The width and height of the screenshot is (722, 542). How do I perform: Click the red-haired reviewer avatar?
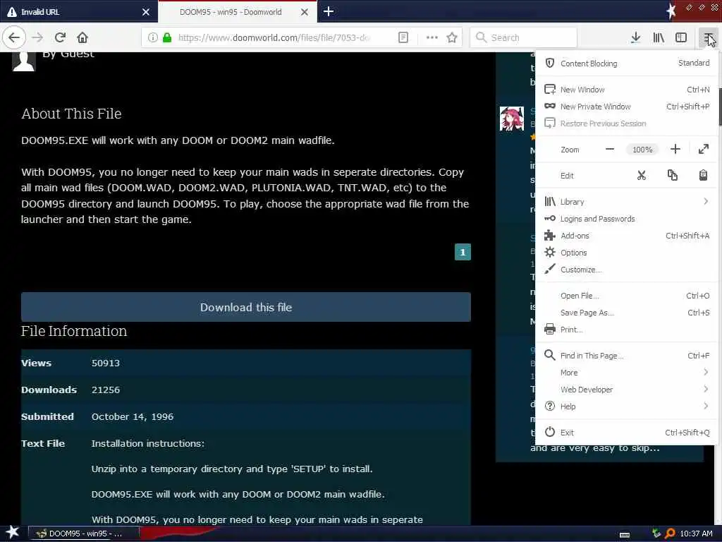point(512,119)
